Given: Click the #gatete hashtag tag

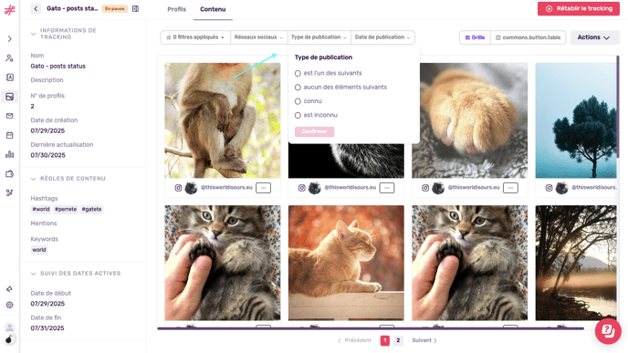Looking at the screenshot, I should pyautogui.click(x=91, y=209).
